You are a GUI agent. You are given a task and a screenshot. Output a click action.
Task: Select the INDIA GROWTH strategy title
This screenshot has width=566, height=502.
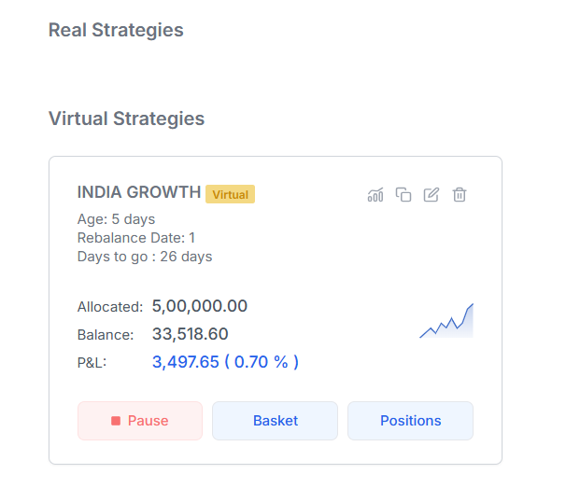point(139,192)
